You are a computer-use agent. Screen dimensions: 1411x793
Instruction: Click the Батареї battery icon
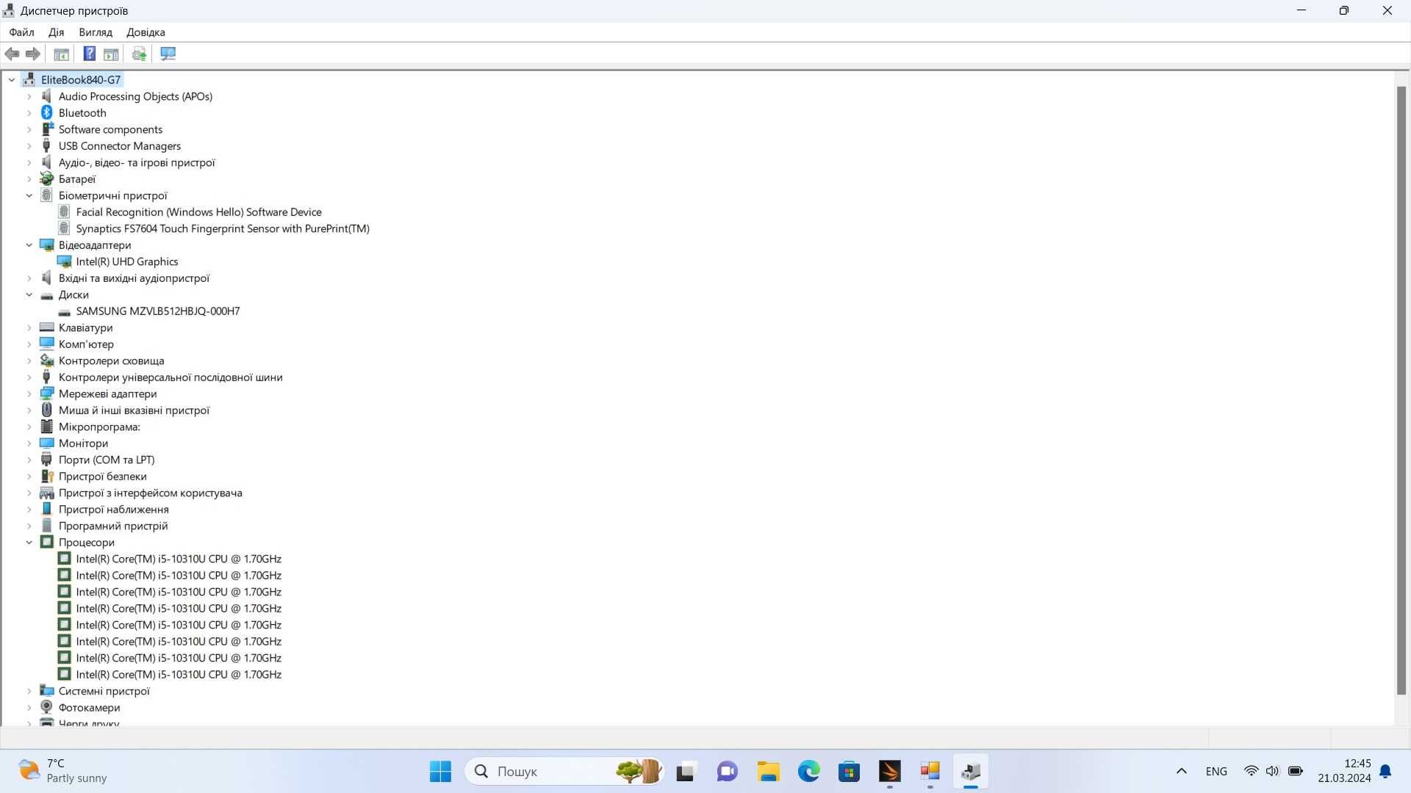pyautogui.click(x=46, y=178)
